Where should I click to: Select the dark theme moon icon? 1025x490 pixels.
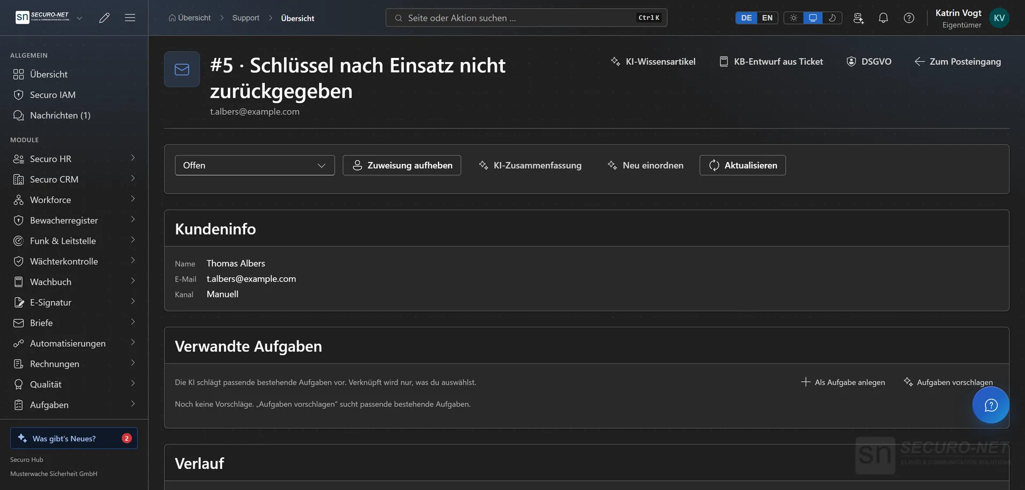point(832,18)
